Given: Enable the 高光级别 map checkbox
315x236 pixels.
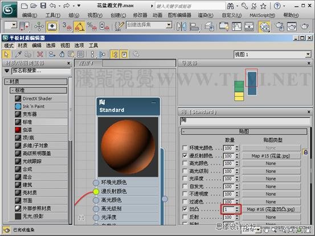Looking at the screenshot, I should point(185,171).
